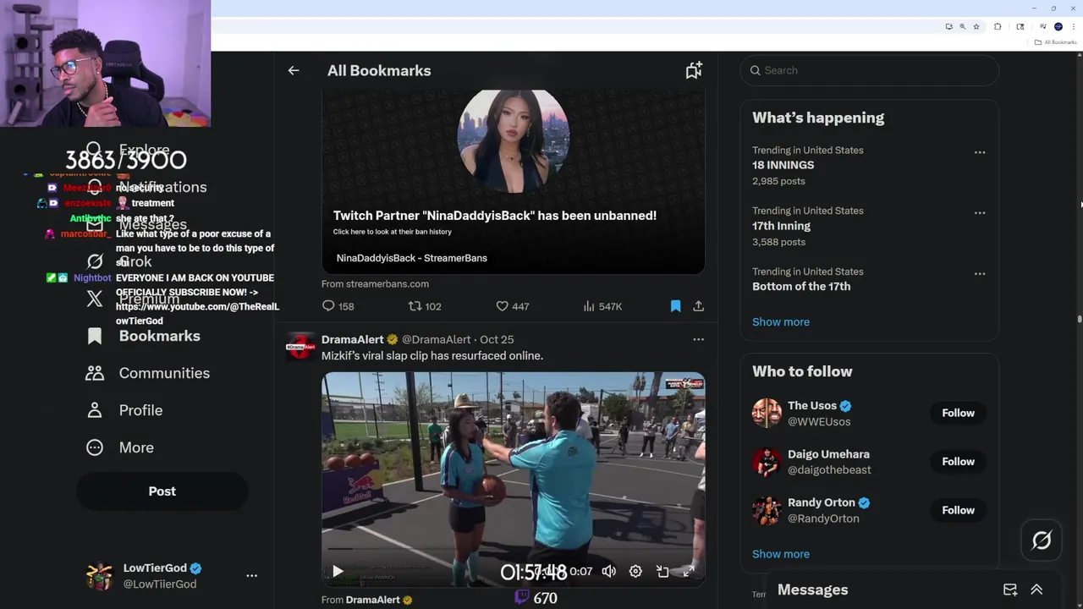Show more trends under What's happening
1083x609 pixels.
click(x=781, y=321)
